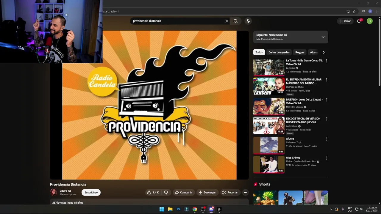The height and width of the screenshot is (214, 381).
Task: Open options menu for Escoge Tu Crush video
Action: (x=327, y=119)
